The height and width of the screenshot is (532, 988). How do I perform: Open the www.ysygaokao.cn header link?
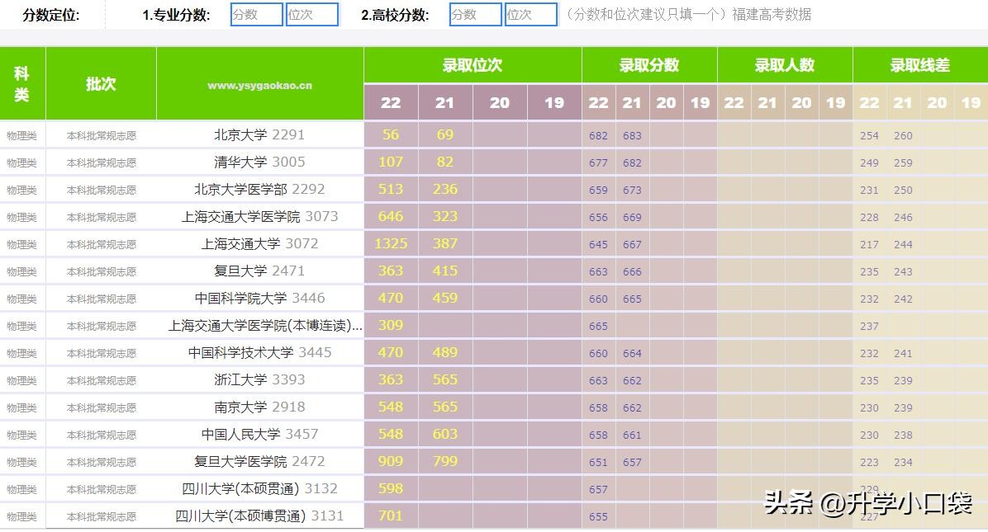pyautogui.click(x=259, y=85)
